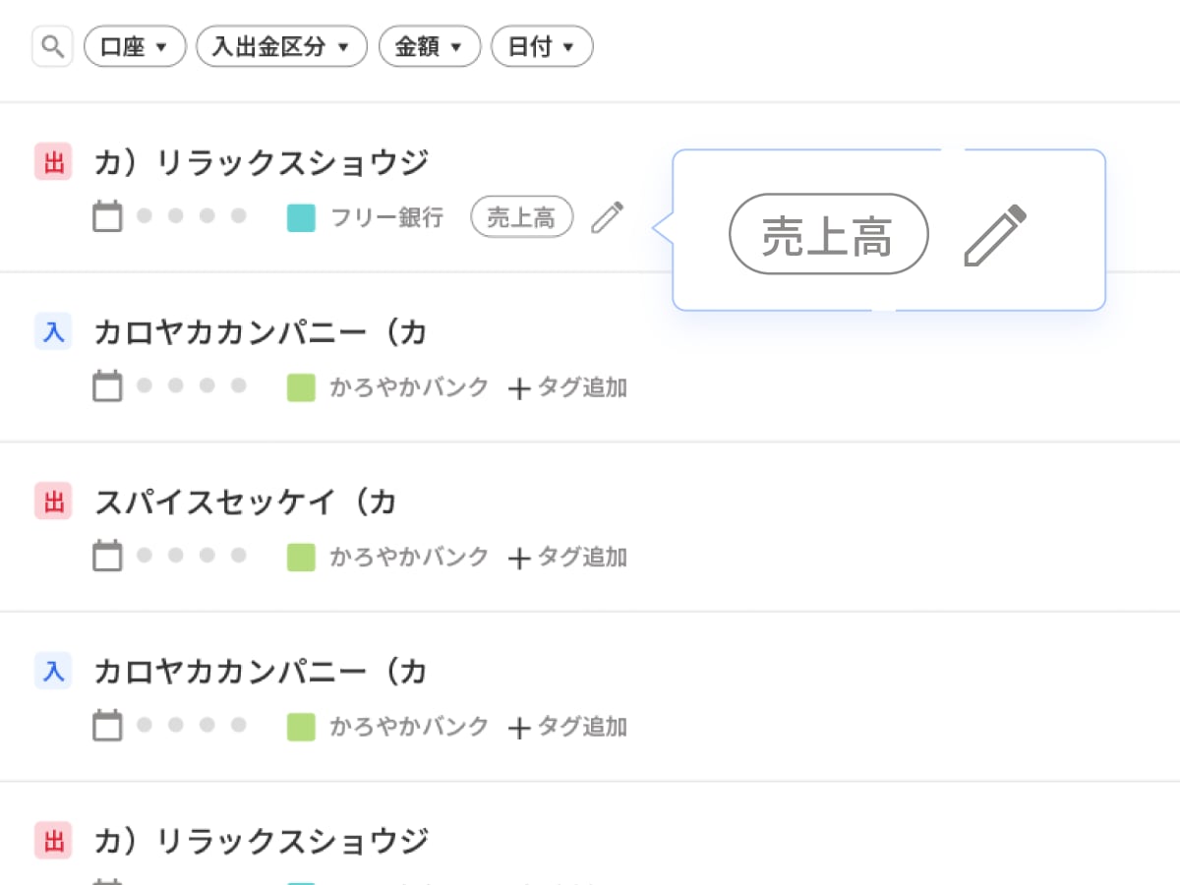Click green かろやかバンク swatch under スパイスセッケイ
Screen dimensions: 1180x885
301,557
